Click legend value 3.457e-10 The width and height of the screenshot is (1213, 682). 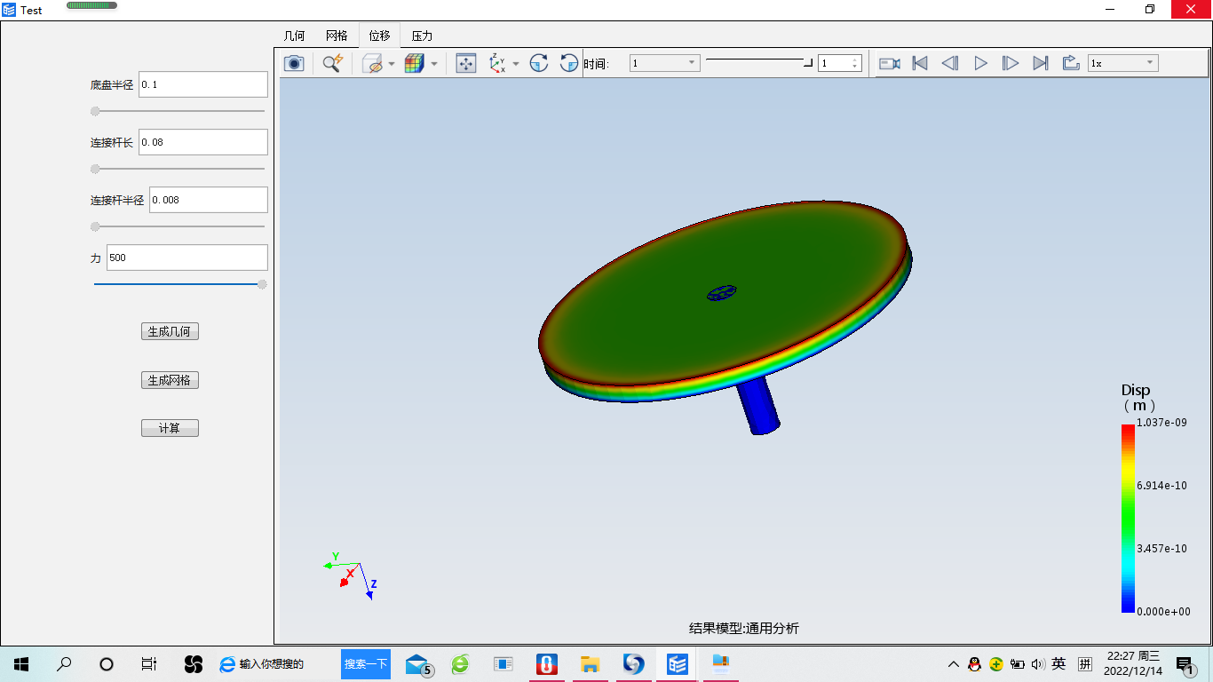(x=1162, y=549)
